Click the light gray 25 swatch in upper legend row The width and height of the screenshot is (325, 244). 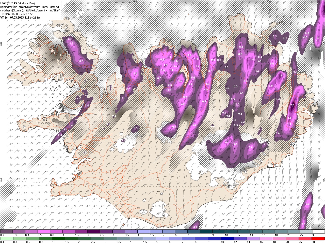coord(306,232)
